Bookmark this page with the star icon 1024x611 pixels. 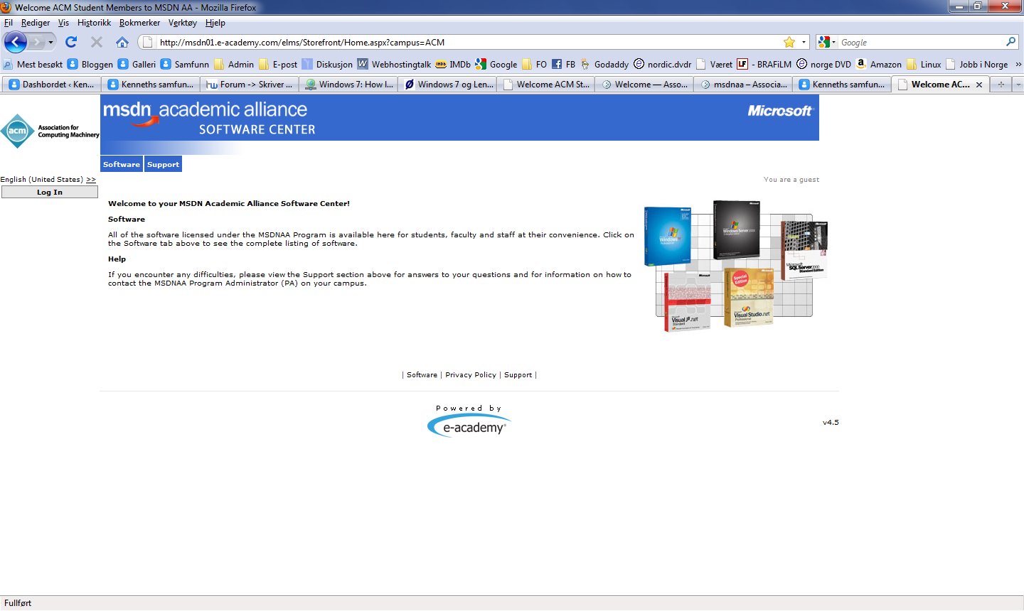789,42
